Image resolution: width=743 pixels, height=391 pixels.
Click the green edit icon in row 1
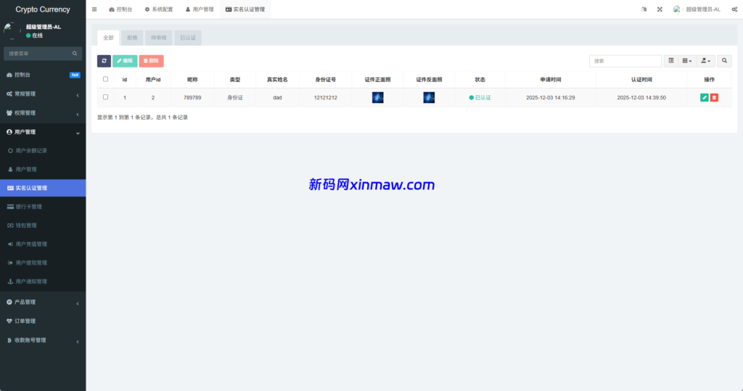704,98
